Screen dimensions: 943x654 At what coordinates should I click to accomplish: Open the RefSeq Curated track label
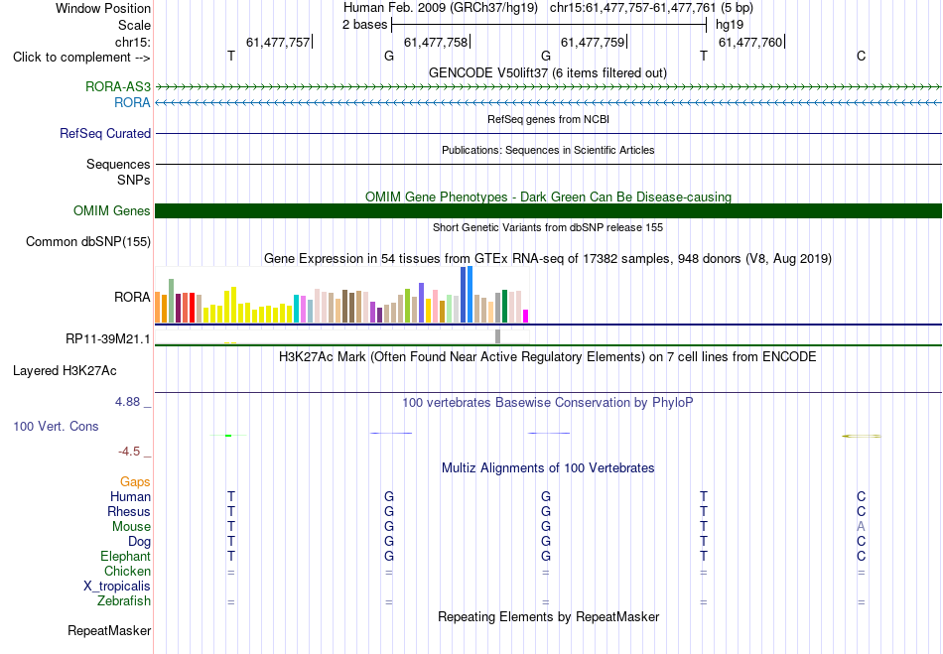point(105,133)
